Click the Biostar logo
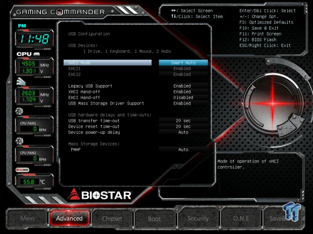 coord(99,195)
